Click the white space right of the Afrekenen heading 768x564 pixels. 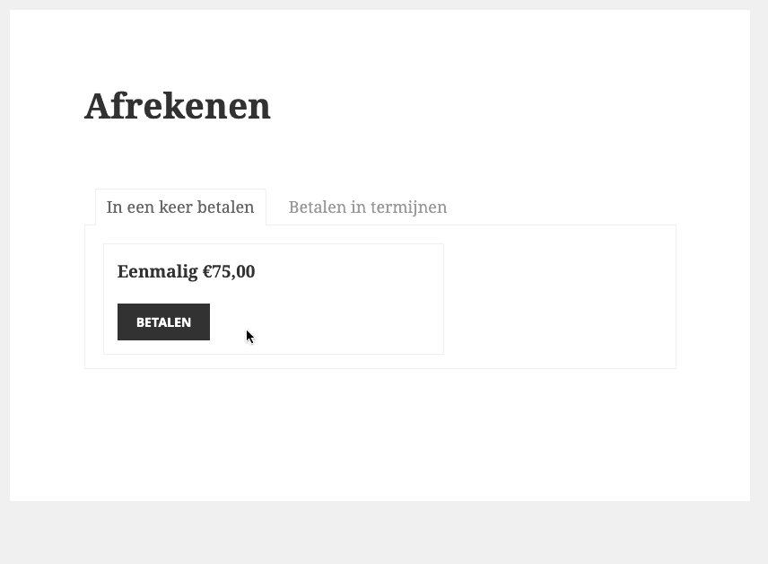click(x=493, y=106)
